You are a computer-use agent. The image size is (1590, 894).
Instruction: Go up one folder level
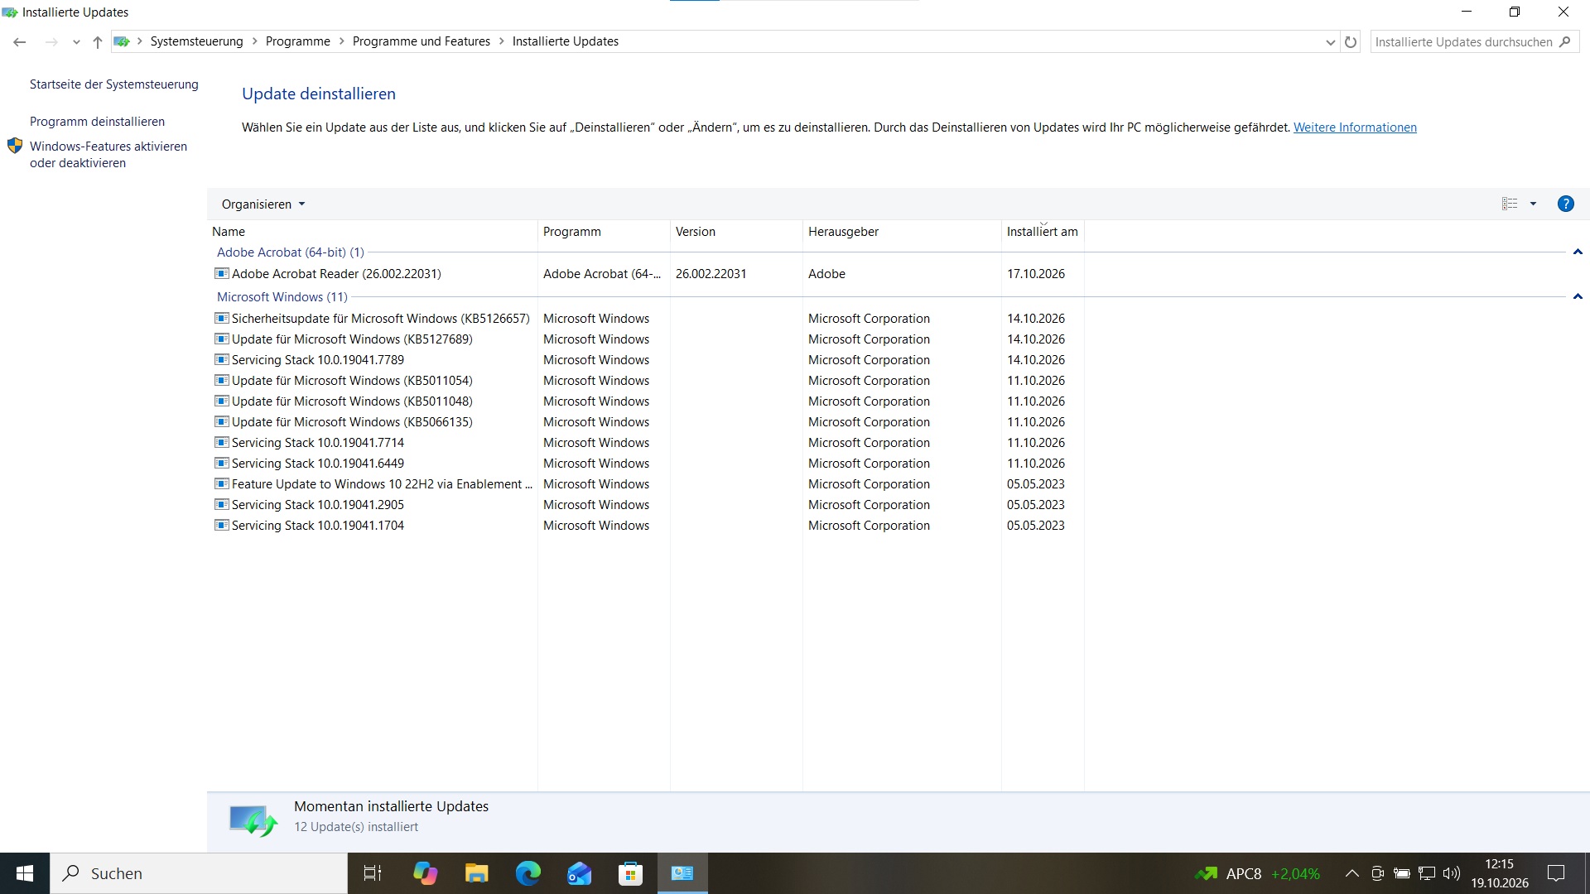coord(98,42)
